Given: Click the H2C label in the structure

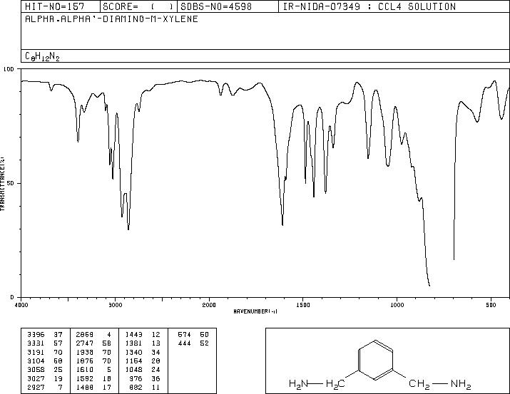Looking at the screenshot, I should tap(335, 384).
